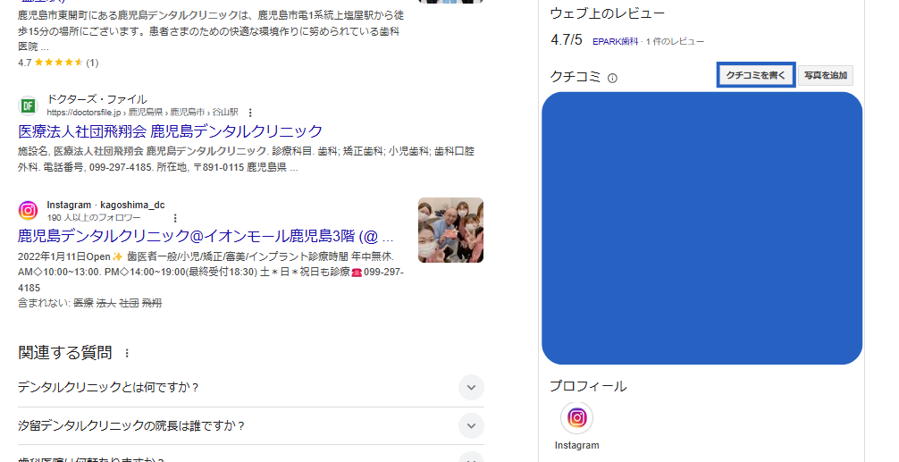
Task: Open the Instagram profile icon under プロフィール
Action: [x=576, y=418]
